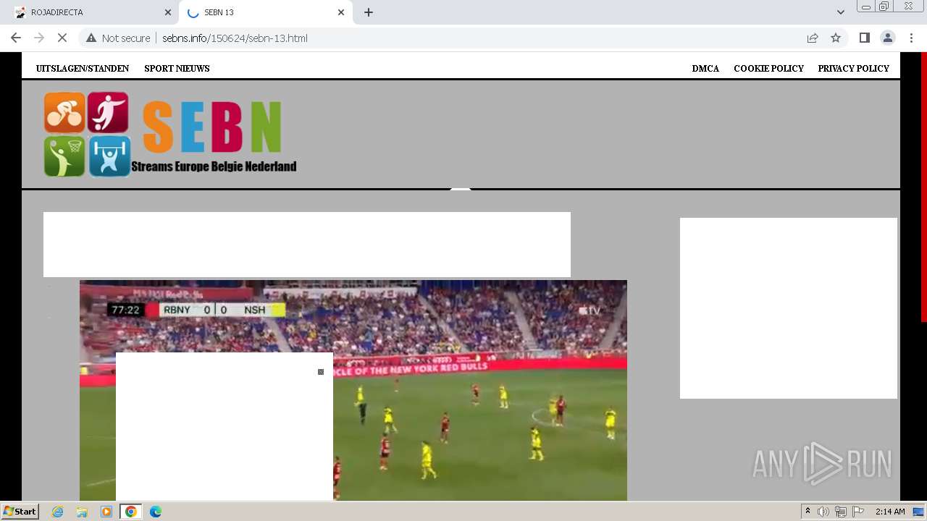Share this page icon

(x=813, y=38)
